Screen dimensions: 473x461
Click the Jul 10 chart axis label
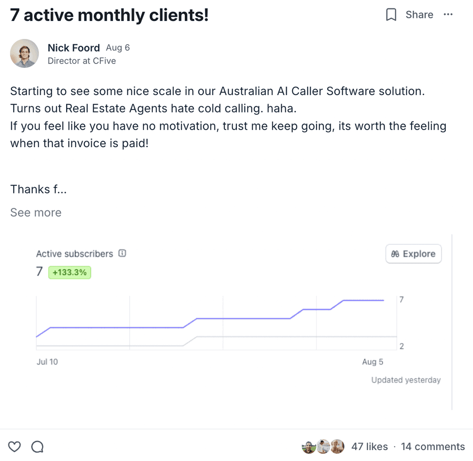(x=47, y=362)
